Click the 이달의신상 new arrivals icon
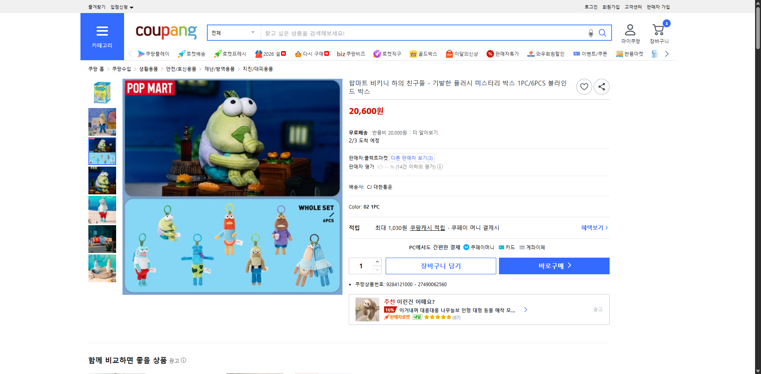The height and width of the screenshot is (374, 761). [449, 53]
